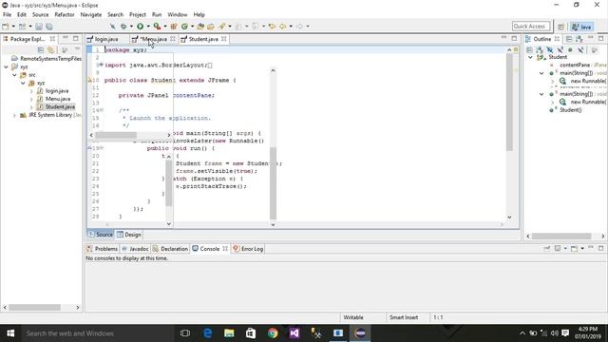The width and height of the screenshot is (608, 342).
Task: Open the Refactor menu
Action: (65, 14)
